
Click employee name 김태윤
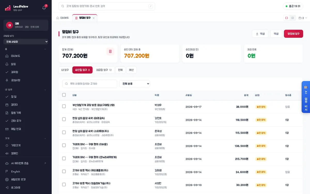coord(158,170)
